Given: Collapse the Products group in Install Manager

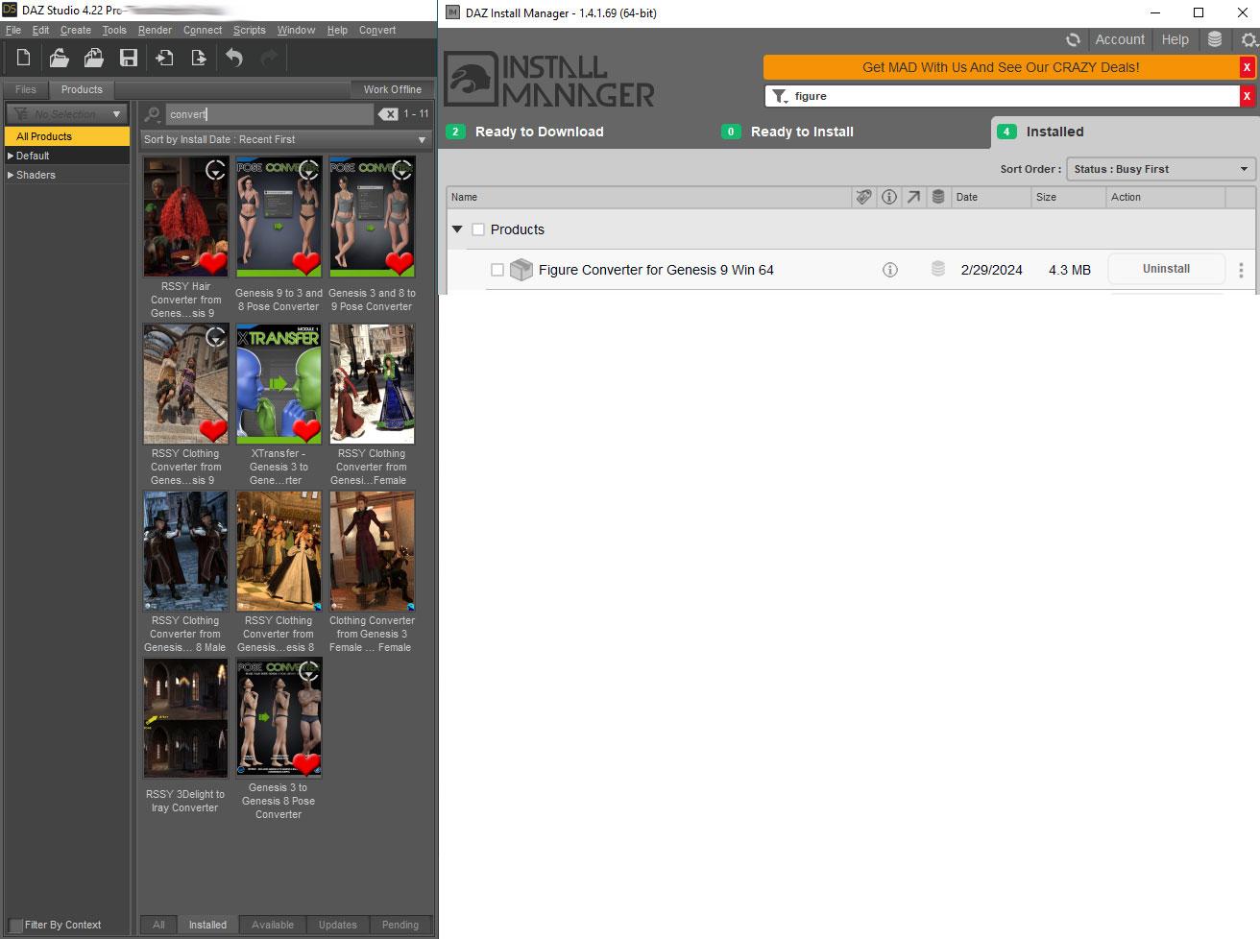Looking at the screenshot, I should (x=457, y=229).
